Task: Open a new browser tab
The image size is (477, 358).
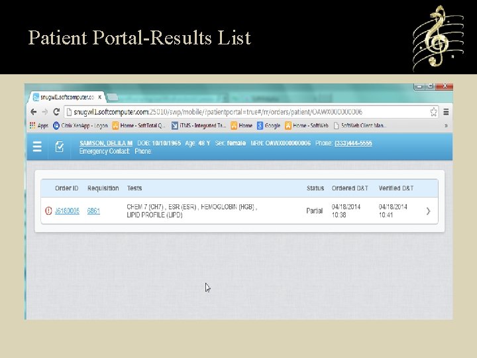Action: (113, 97)
